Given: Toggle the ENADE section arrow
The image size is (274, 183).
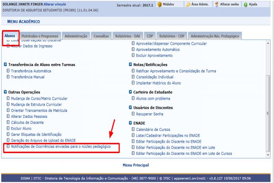Looking at the screenshot, I should (x=130, y=122).
